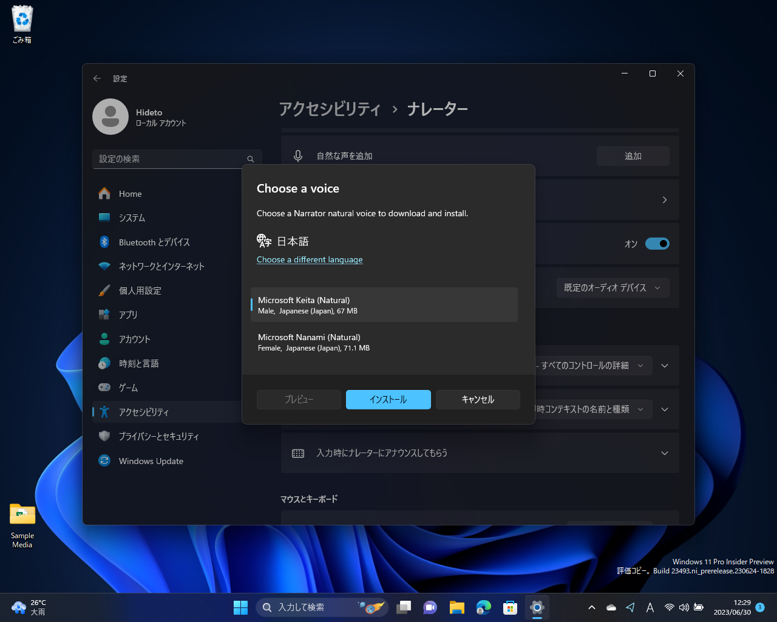Click the インストール button
777x622 pixels.
tap(388, 399)
